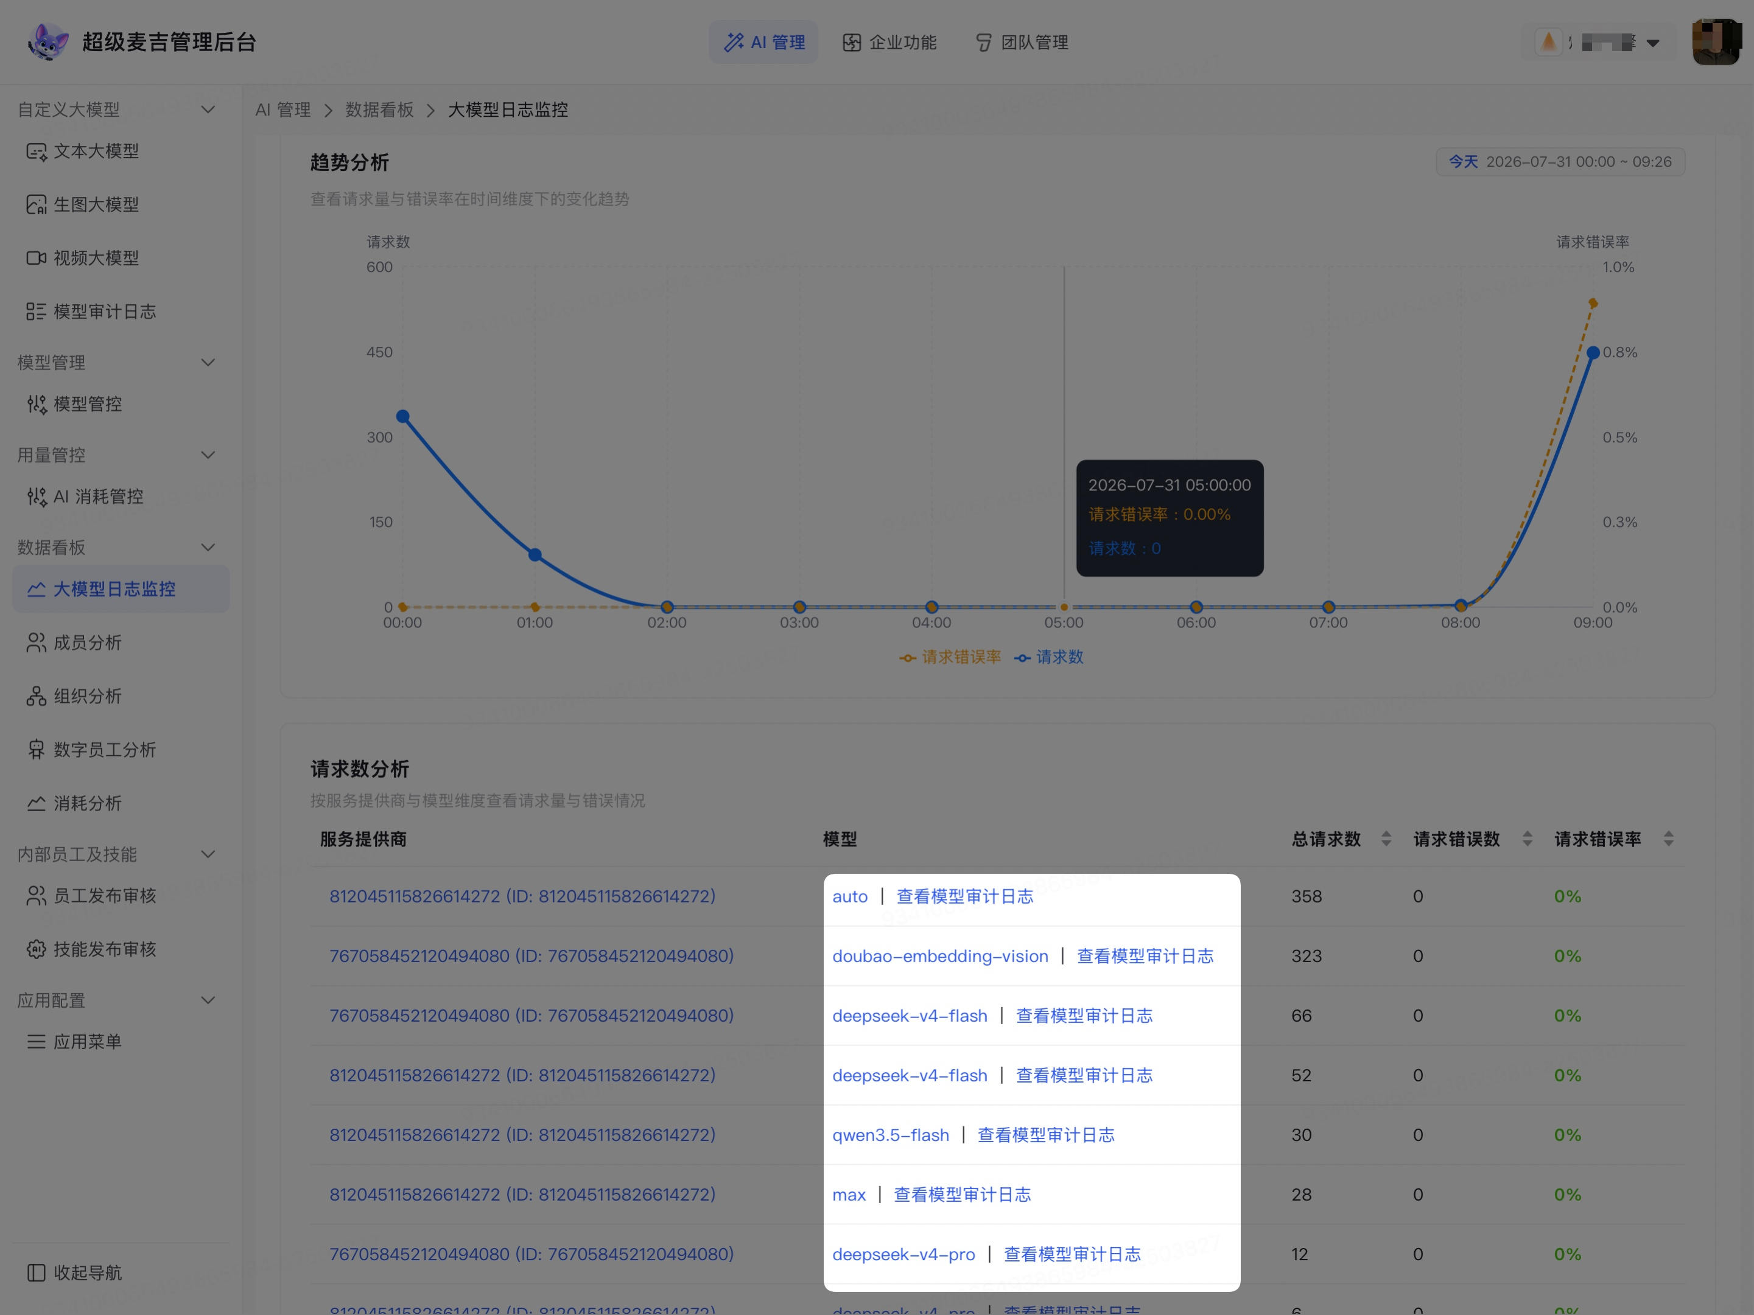Switch to AI 管理 top tab
1754x1315 pixels.
763,42
